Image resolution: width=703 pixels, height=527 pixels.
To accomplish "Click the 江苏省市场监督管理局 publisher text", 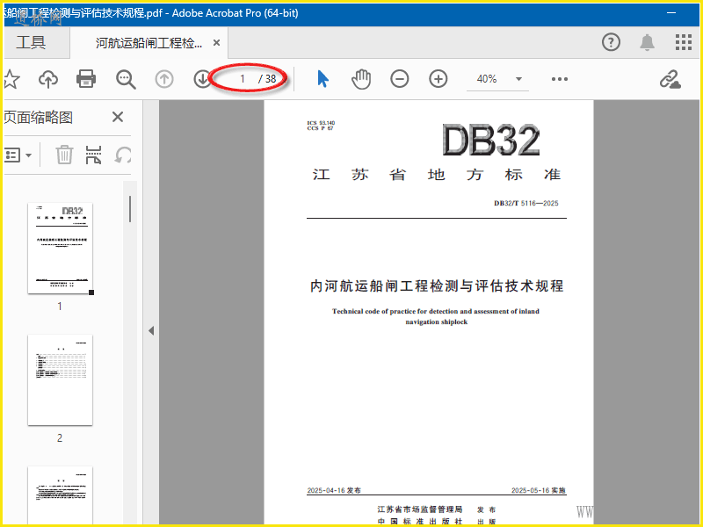I will click(x=420, y=509).
